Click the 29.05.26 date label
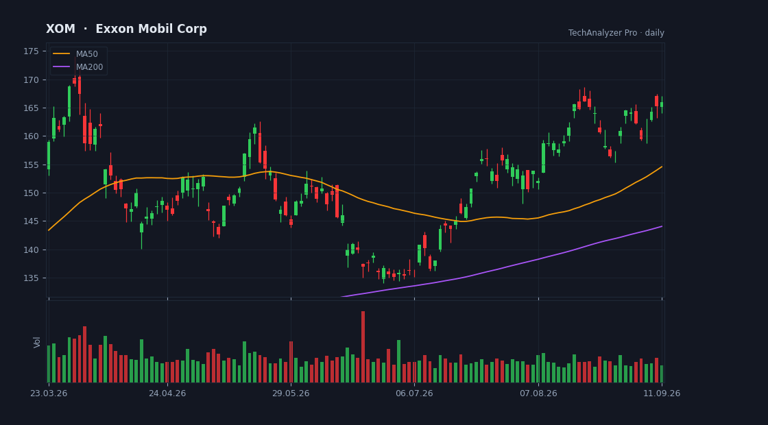Viewport: 768px width, 425px height. click(x=291, y=393)
